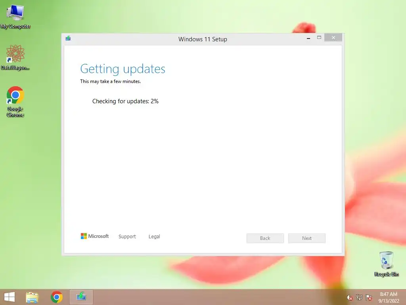Click 'Checking for updates: 2%' text

pyautogui.click(x=125, y=101)
